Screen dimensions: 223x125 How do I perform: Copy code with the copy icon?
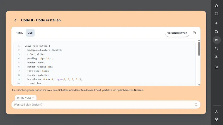(194, 33)
